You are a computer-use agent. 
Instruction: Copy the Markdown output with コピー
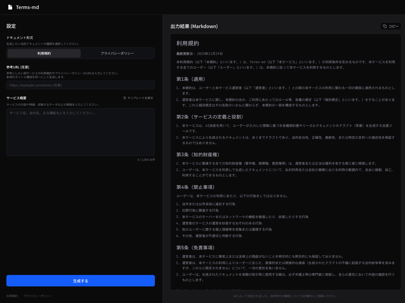391,26
